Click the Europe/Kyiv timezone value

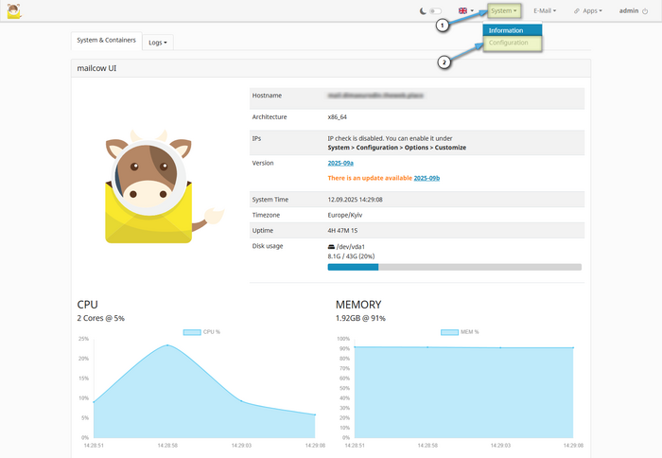[x=344, y=215]
